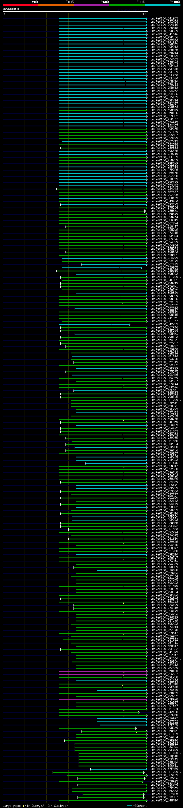The width and height of the screenshot is (183, 808).
Task: Select the UniRef100_B4FB50 label
Action: [x=164, y=422]
